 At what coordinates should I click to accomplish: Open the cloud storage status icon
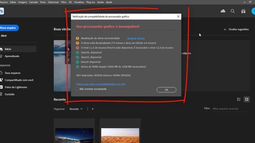click(223, 11)
